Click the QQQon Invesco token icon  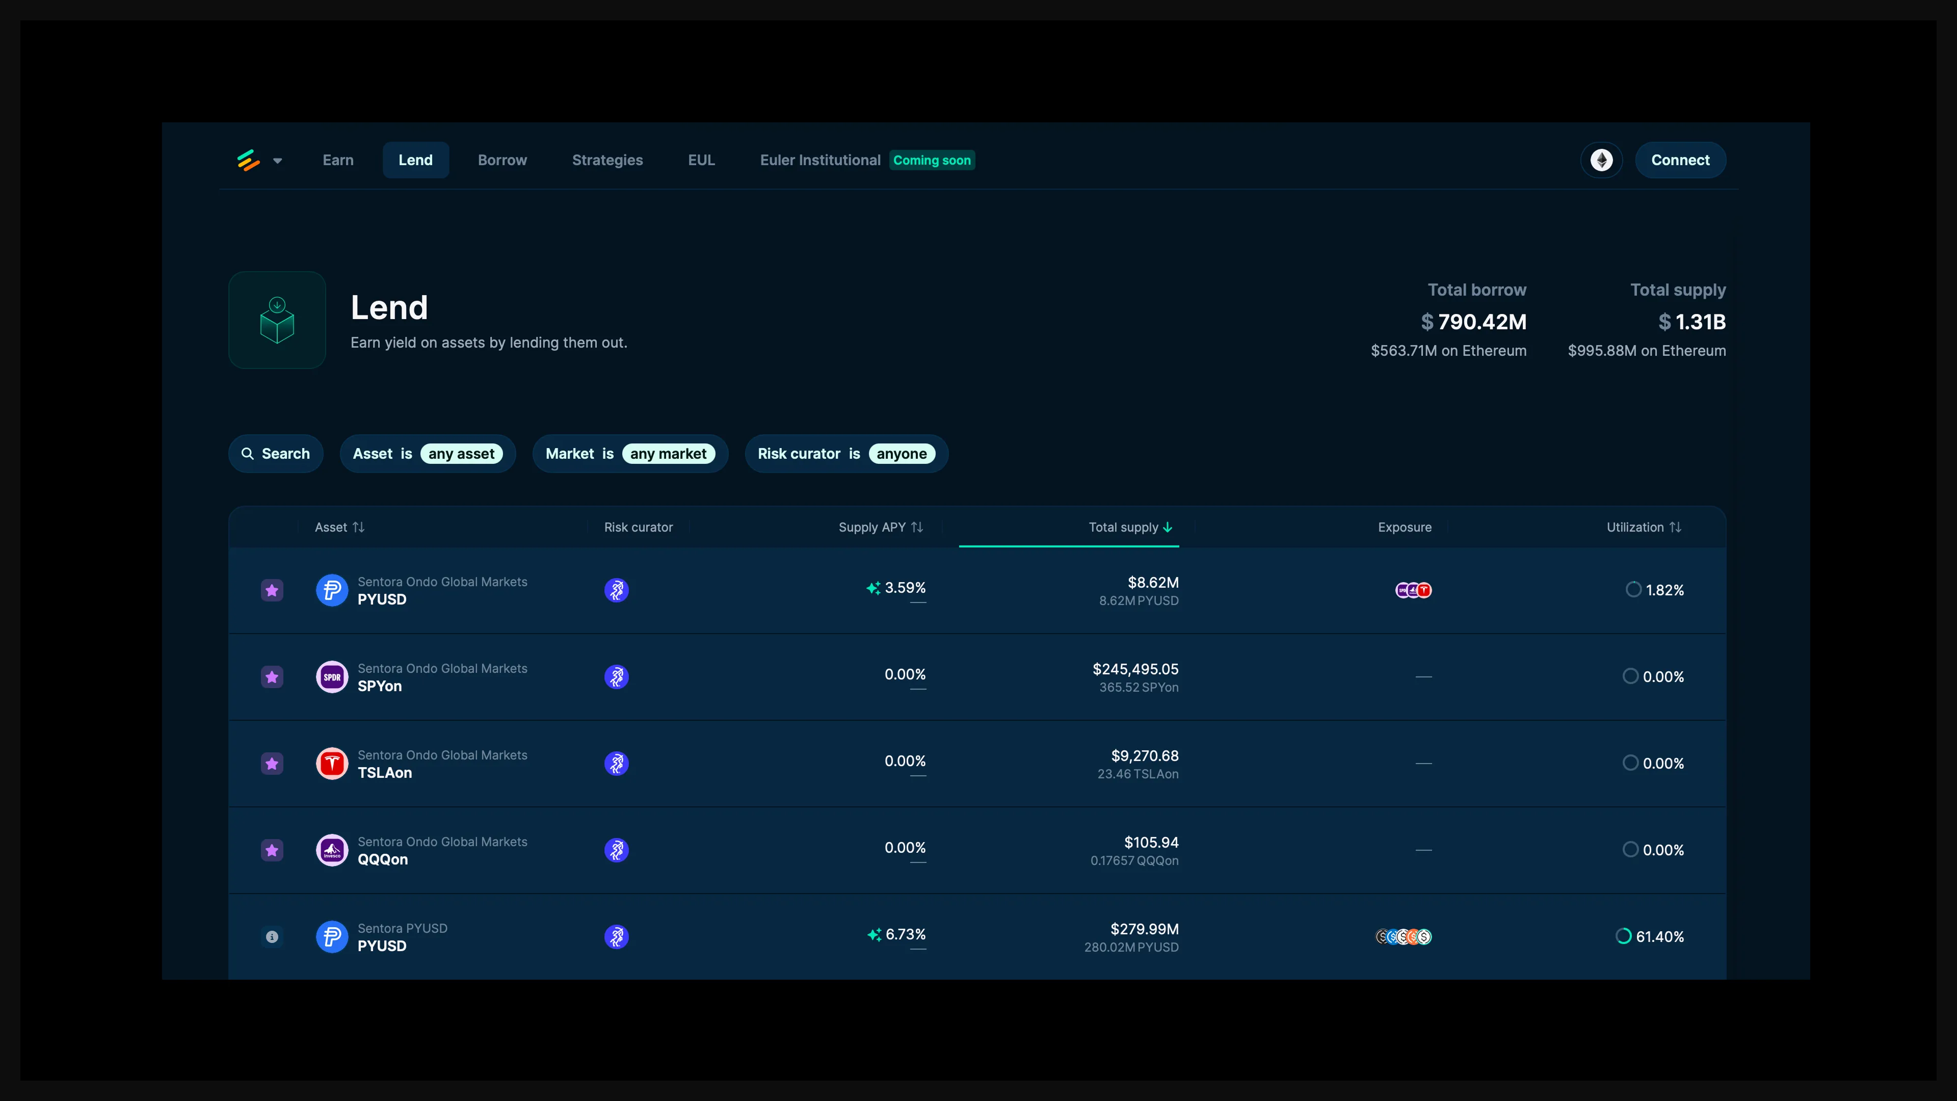click(x=332, y=850)
